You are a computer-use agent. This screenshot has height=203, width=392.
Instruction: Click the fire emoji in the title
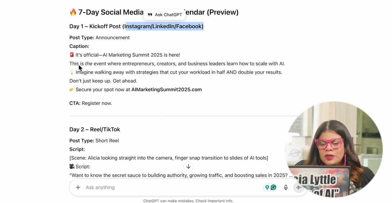[x=73, y=12]
